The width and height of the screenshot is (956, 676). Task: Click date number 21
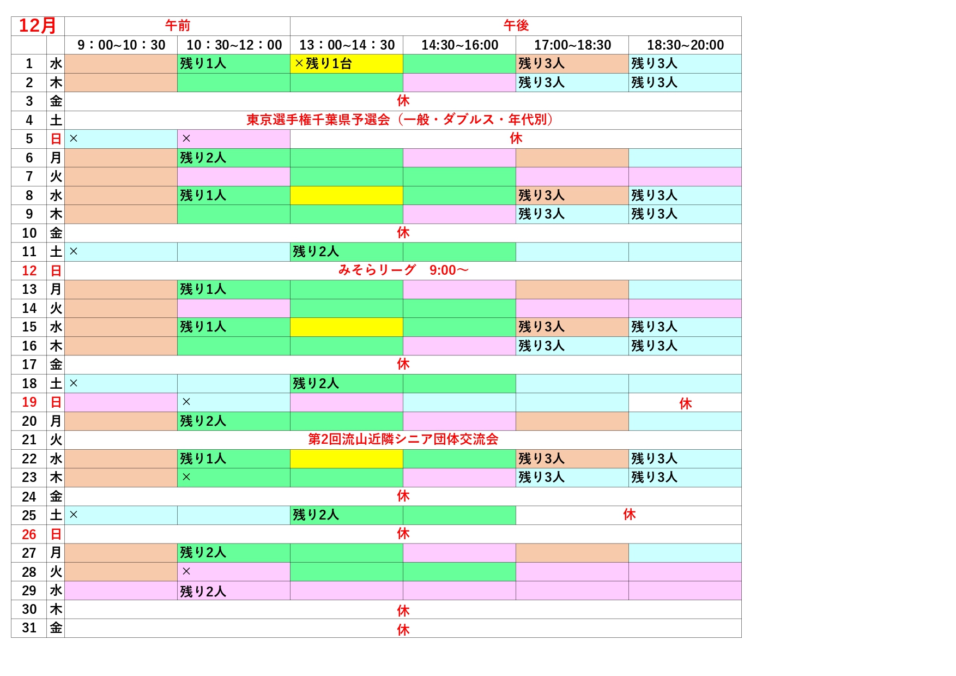tap(29, 440)
